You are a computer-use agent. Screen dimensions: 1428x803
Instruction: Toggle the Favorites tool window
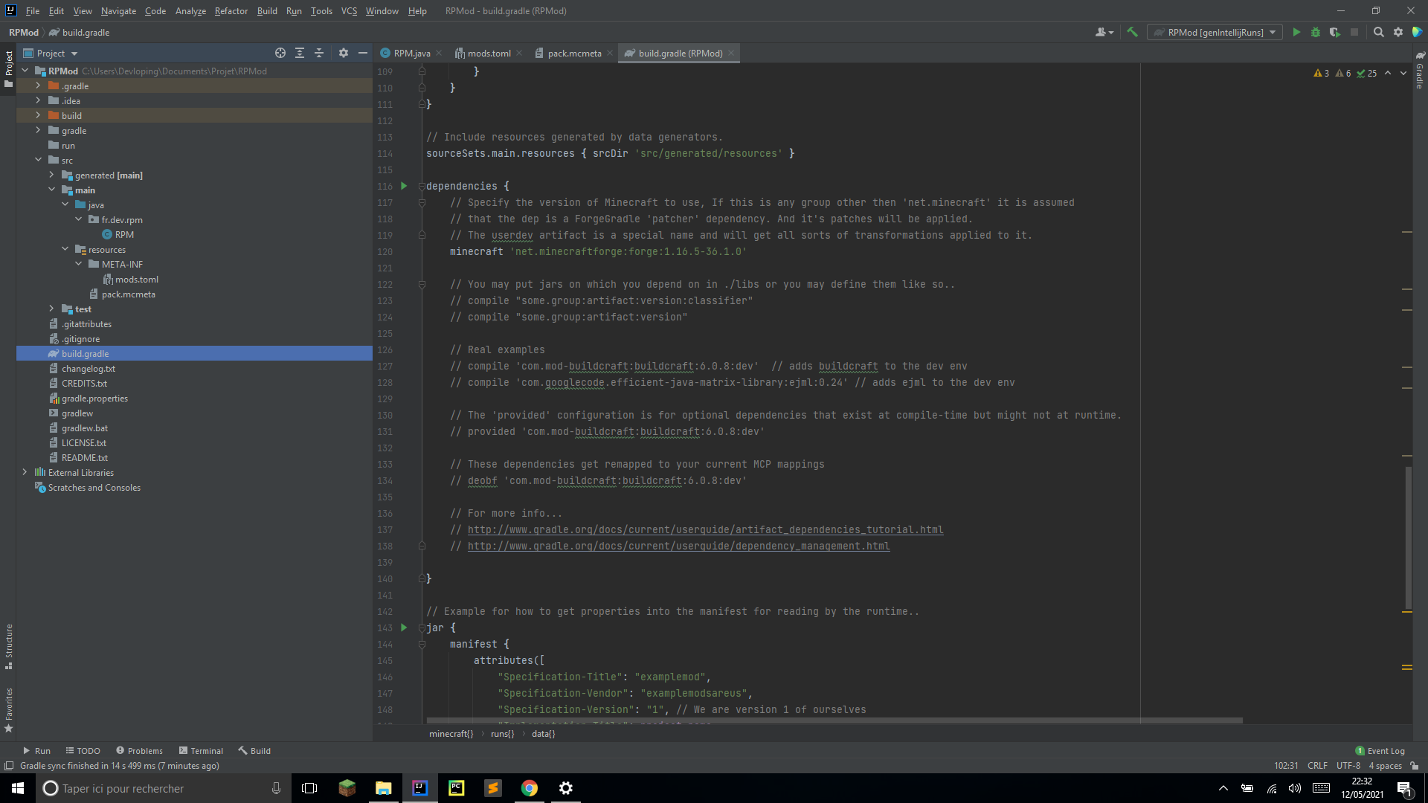point(9,709)
